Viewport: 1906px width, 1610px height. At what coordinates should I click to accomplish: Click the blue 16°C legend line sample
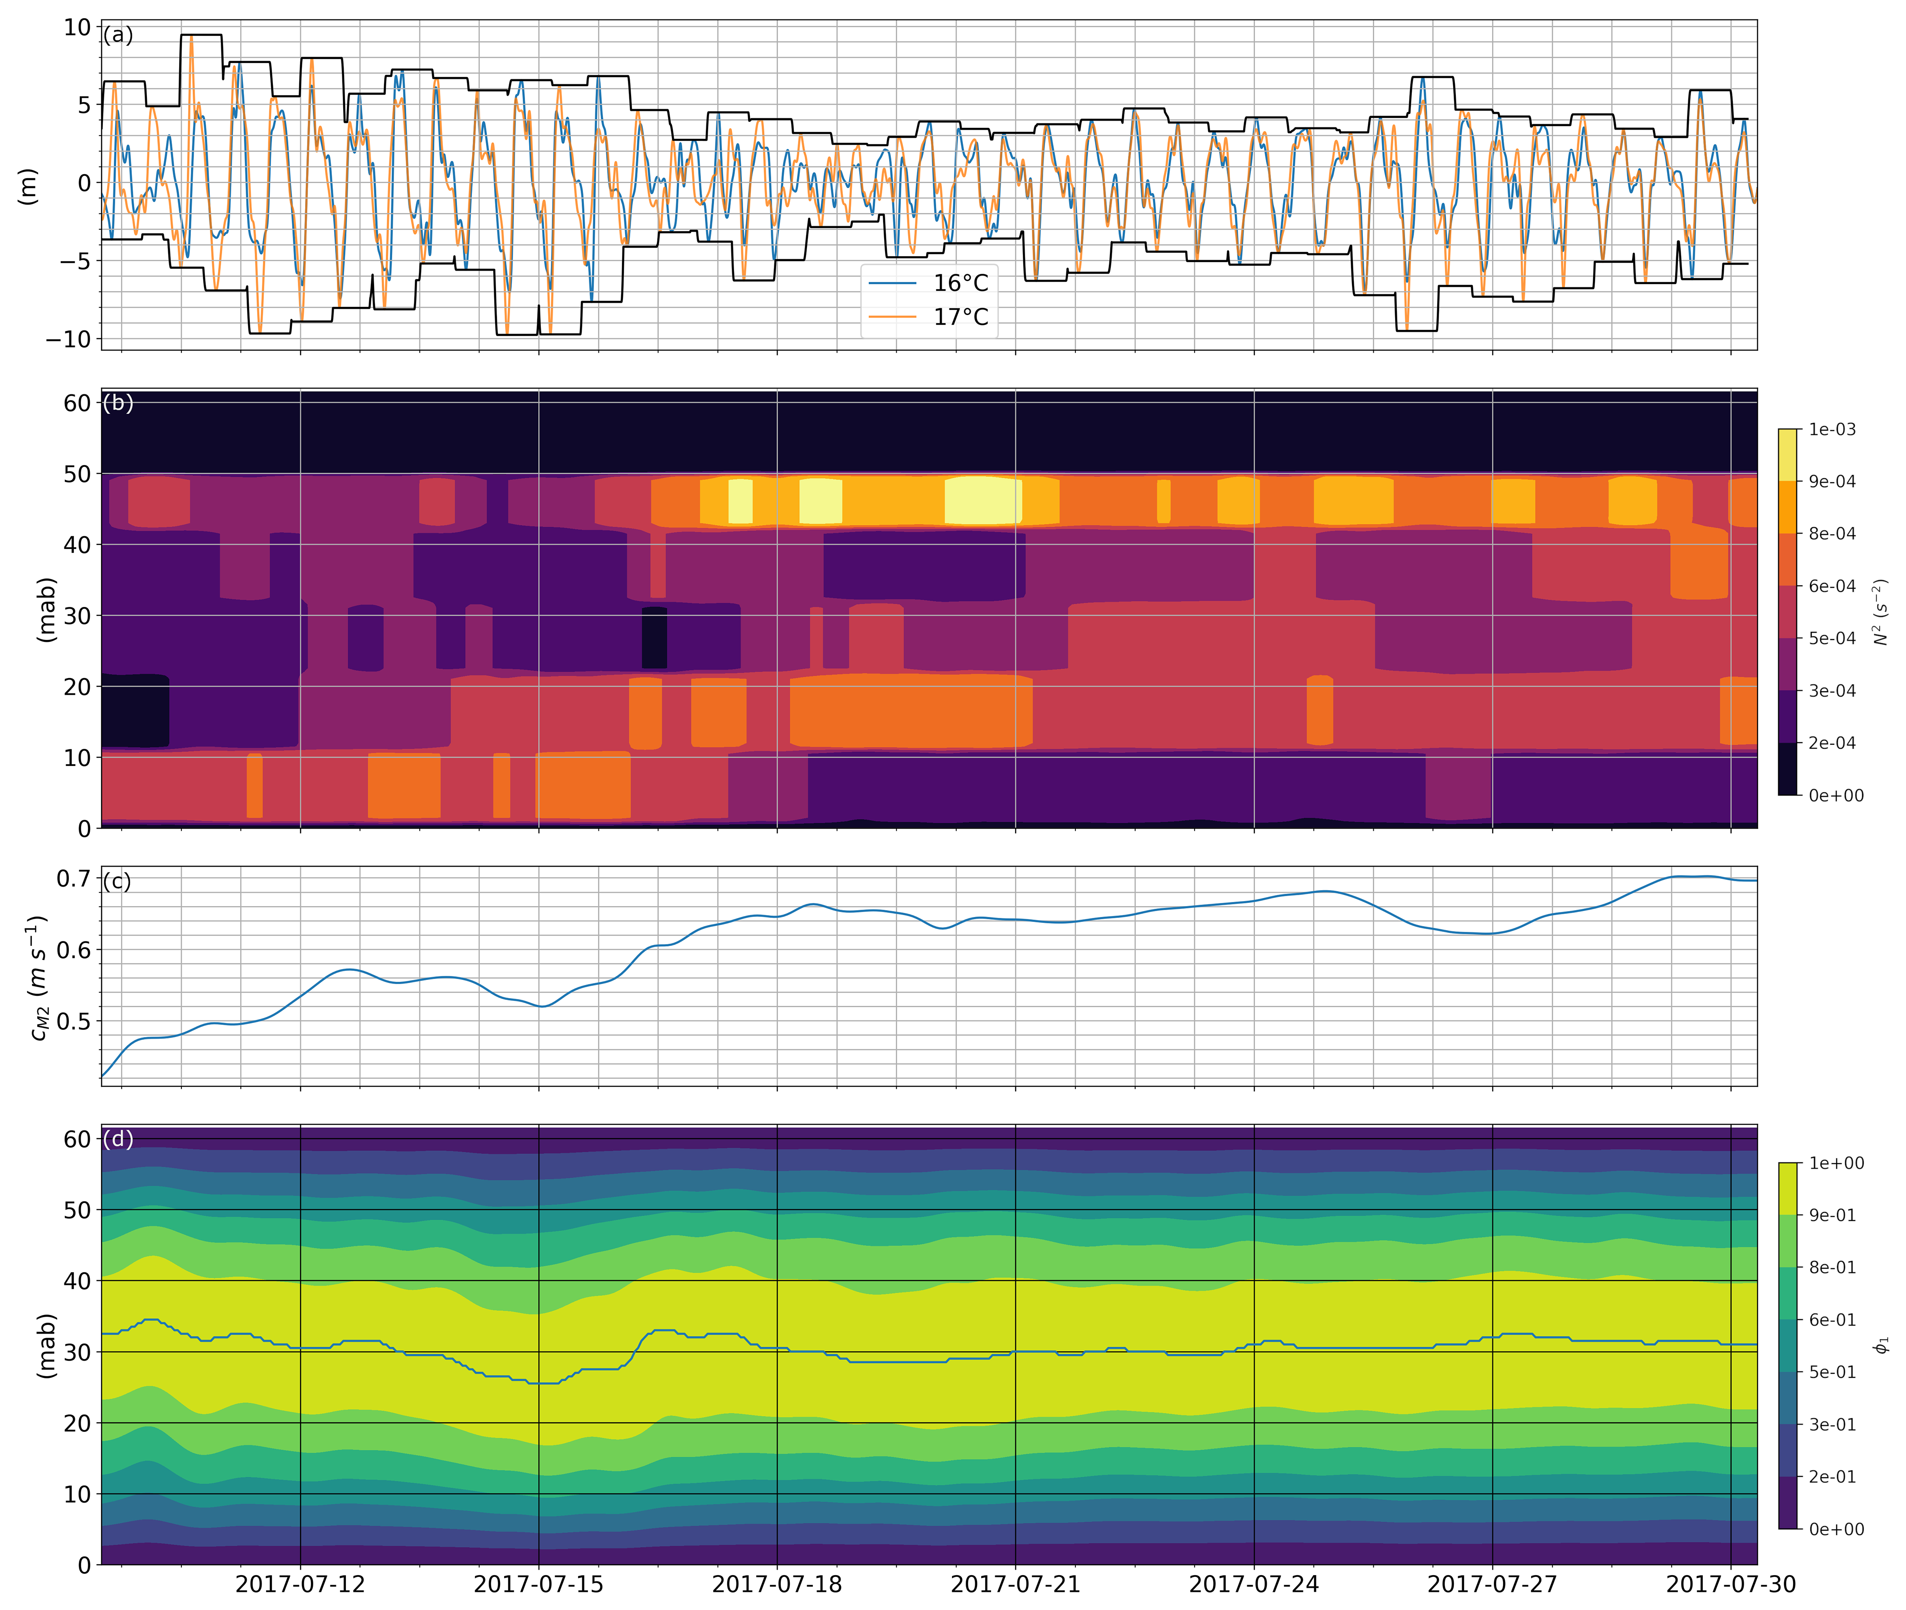pyautogui.click(x=892, y=283)
